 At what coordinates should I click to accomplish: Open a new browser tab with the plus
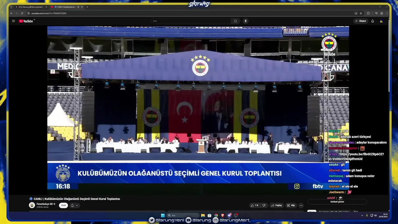pos(87,7)
